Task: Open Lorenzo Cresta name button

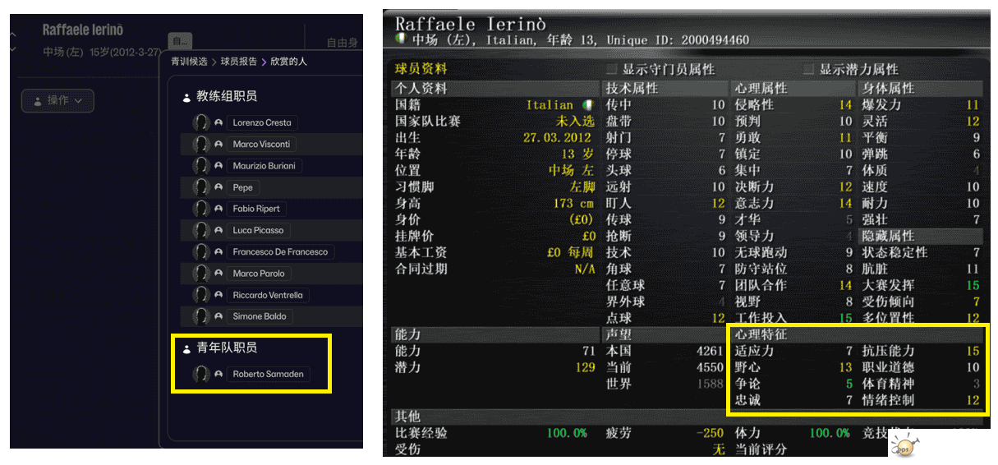Action: (x=262, y=122)
